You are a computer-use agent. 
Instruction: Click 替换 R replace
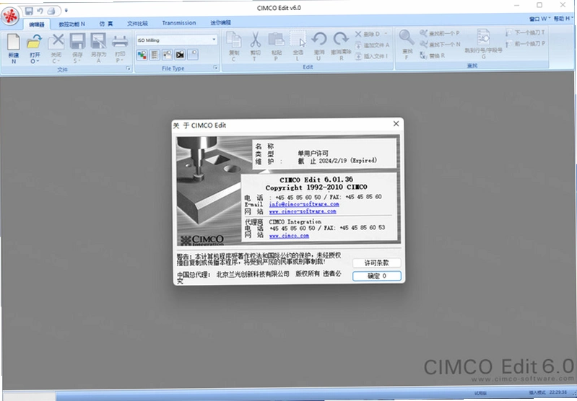click(x=433, y=56)
